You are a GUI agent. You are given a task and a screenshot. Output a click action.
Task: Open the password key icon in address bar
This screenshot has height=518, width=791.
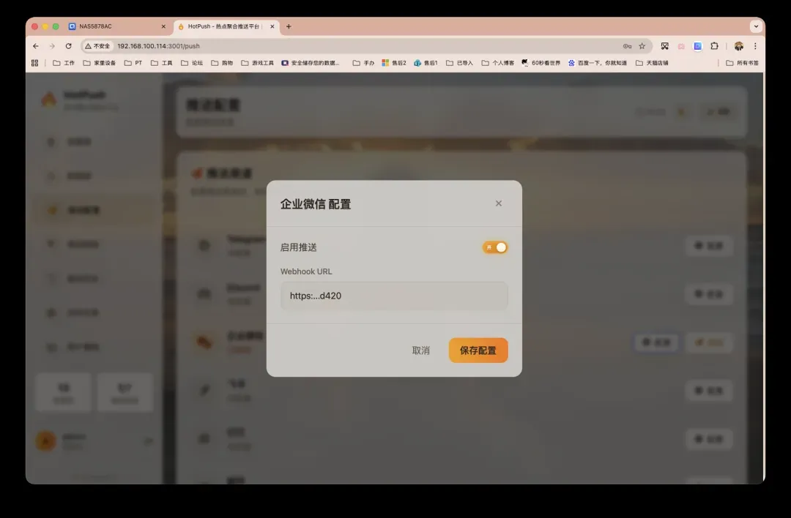[x=627, y=46]
